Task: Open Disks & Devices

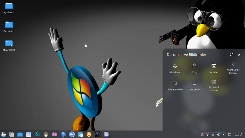Action: pyautogui.click(x=175, y=85)
